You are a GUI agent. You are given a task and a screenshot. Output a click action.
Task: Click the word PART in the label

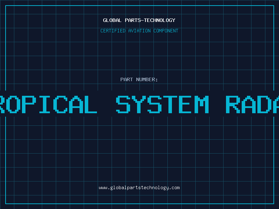point(127,79)
